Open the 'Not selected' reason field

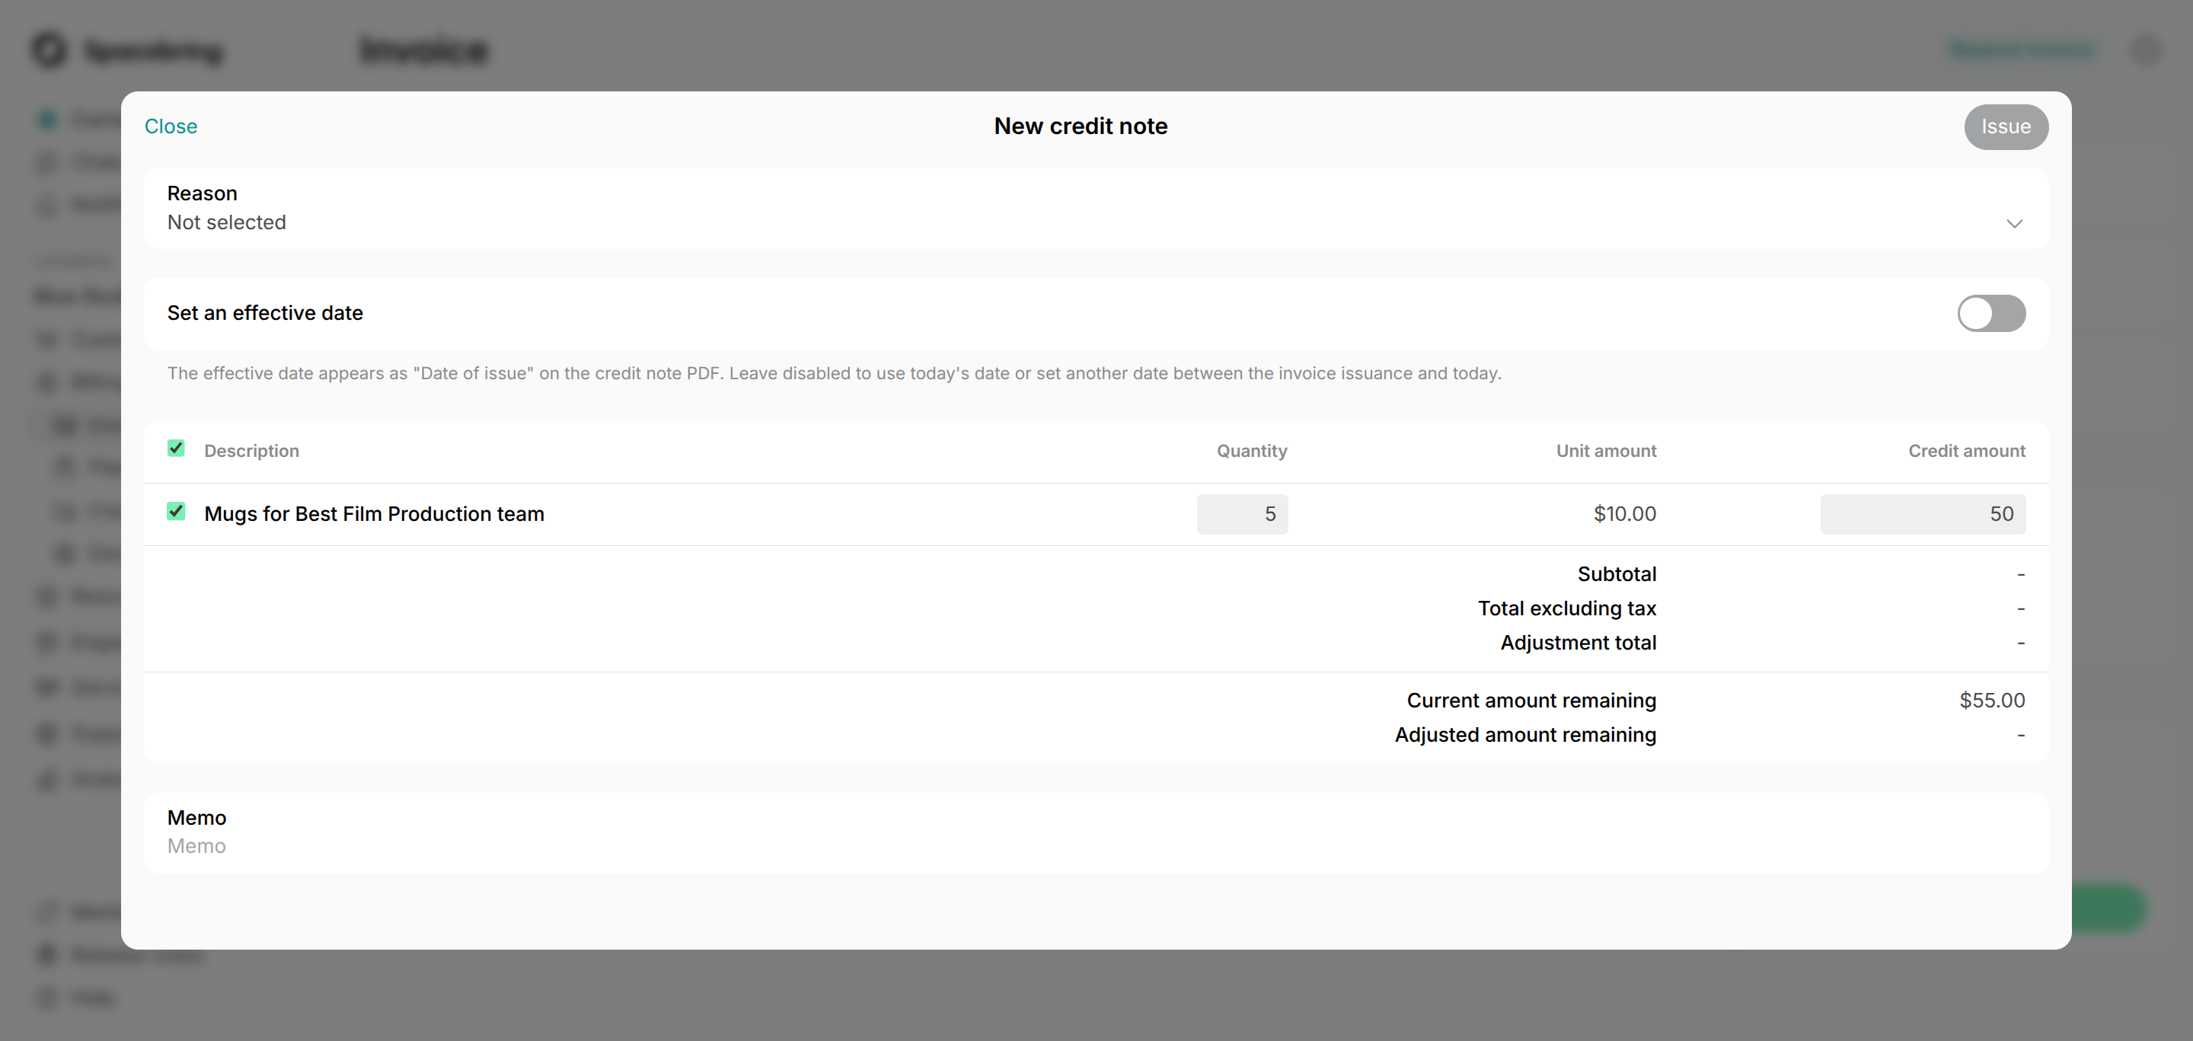[x=226, y=222]
